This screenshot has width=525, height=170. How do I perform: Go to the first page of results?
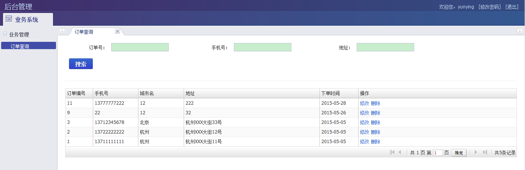coord(392,152)
